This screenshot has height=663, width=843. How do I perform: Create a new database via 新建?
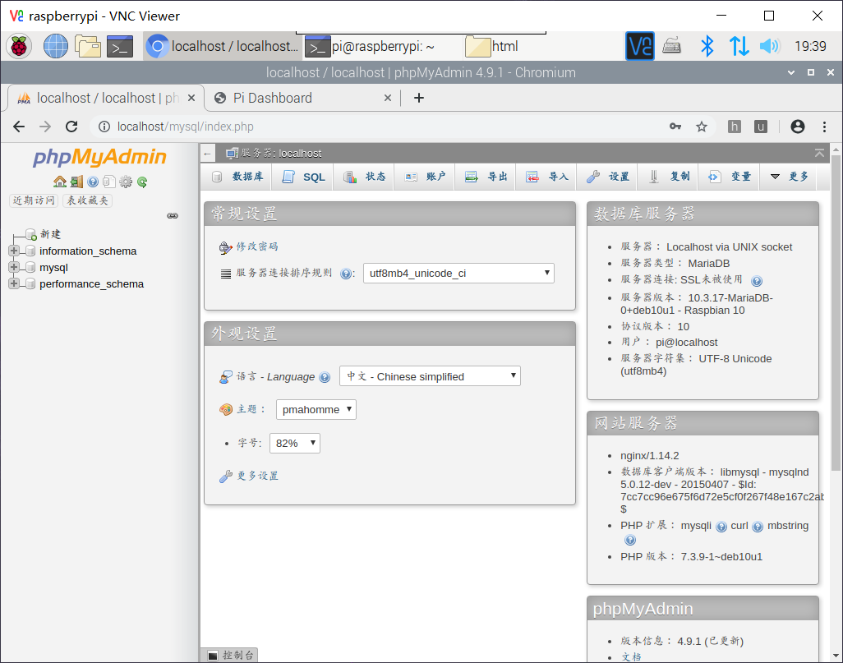[51, 234]
